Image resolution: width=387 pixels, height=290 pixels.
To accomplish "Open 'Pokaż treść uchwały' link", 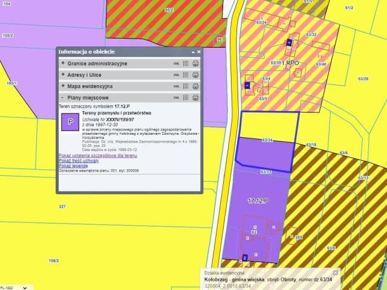I will point(79,161).
